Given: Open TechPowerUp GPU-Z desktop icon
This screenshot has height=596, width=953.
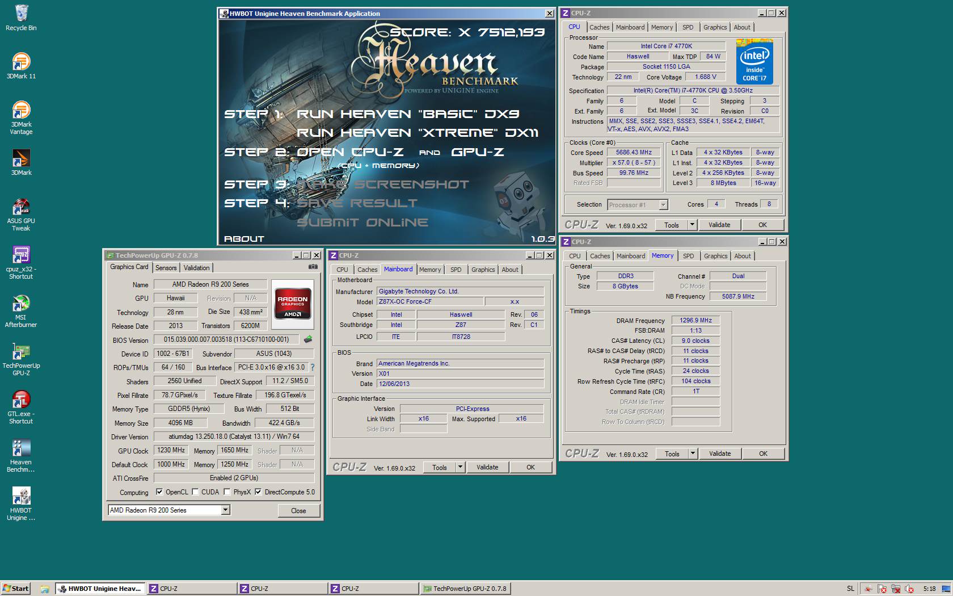Looking at the screenshot, I should click(21, 359).
